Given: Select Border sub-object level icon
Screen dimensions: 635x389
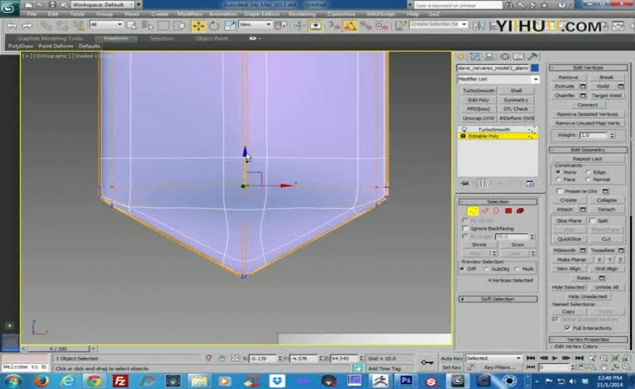Looking at the screenshot, I should [496, 210].
